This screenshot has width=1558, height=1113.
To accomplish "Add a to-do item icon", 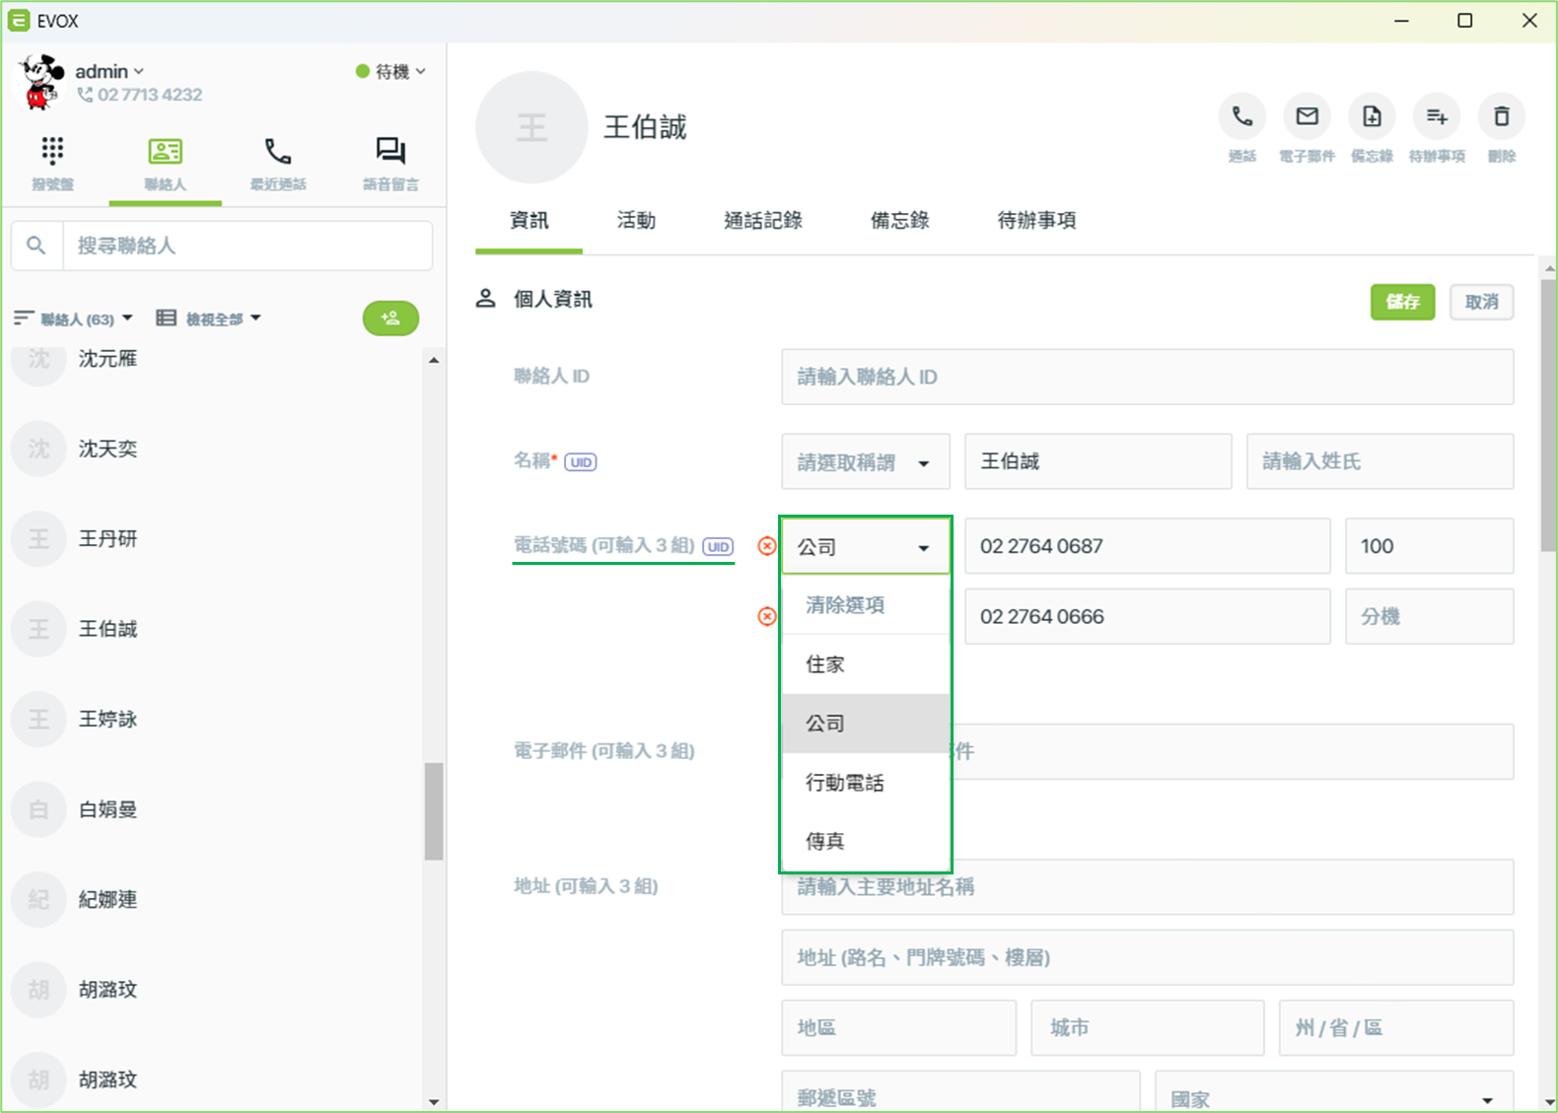I will [x=1437, y=117].
